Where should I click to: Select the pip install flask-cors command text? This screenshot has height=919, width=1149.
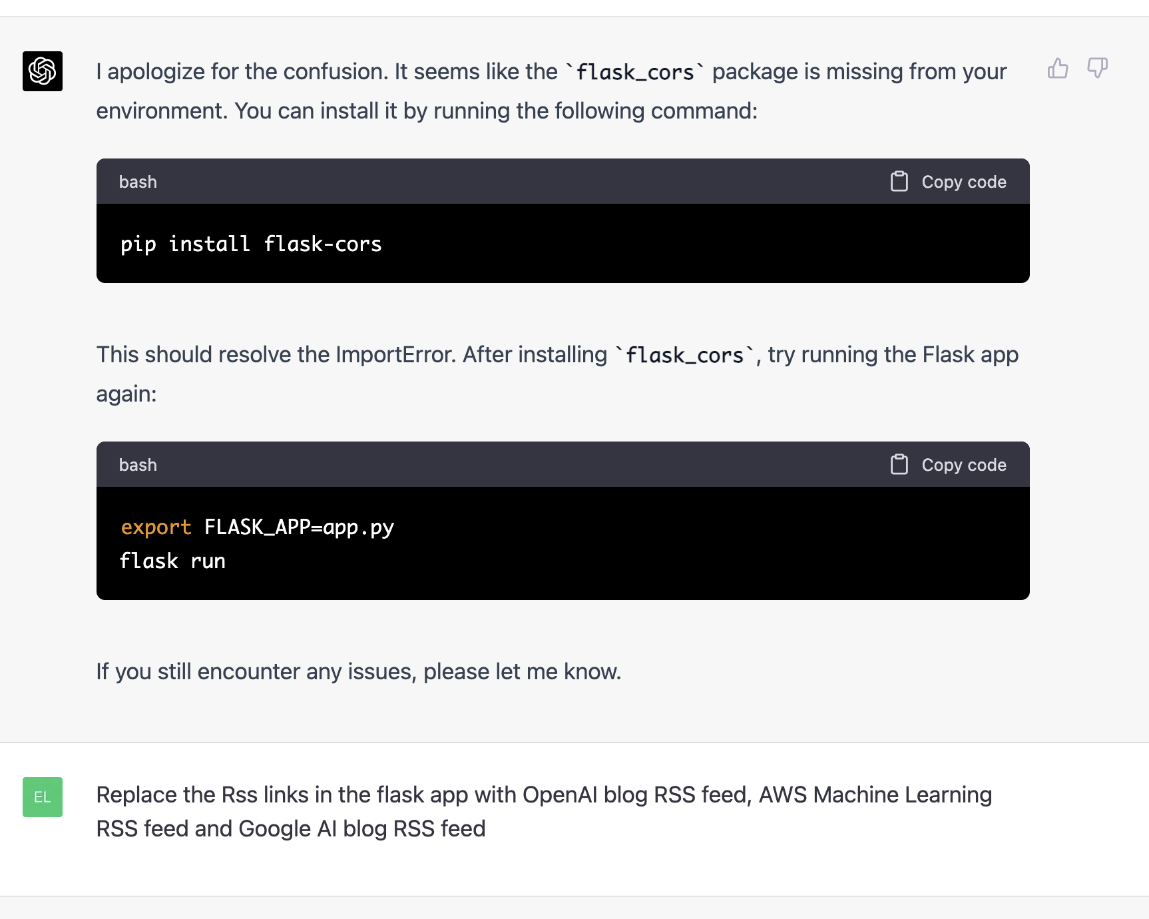click(250, 244)
